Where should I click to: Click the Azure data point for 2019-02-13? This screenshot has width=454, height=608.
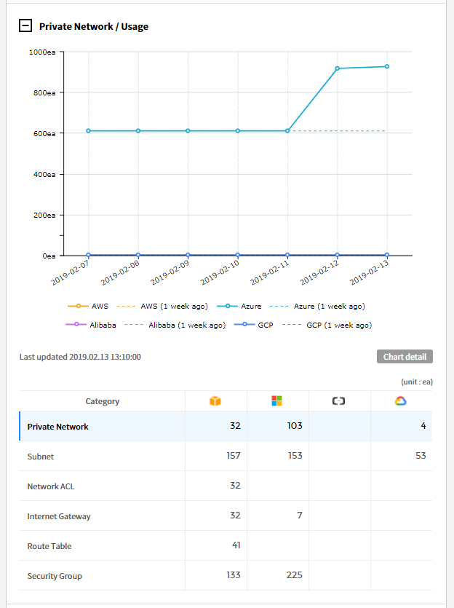click(x=386, y=66)
